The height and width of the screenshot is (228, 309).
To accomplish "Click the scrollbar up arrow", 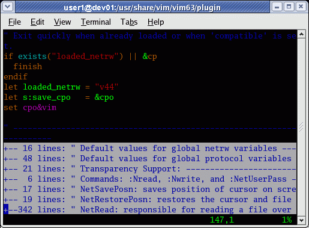I will tap(301, 34).
